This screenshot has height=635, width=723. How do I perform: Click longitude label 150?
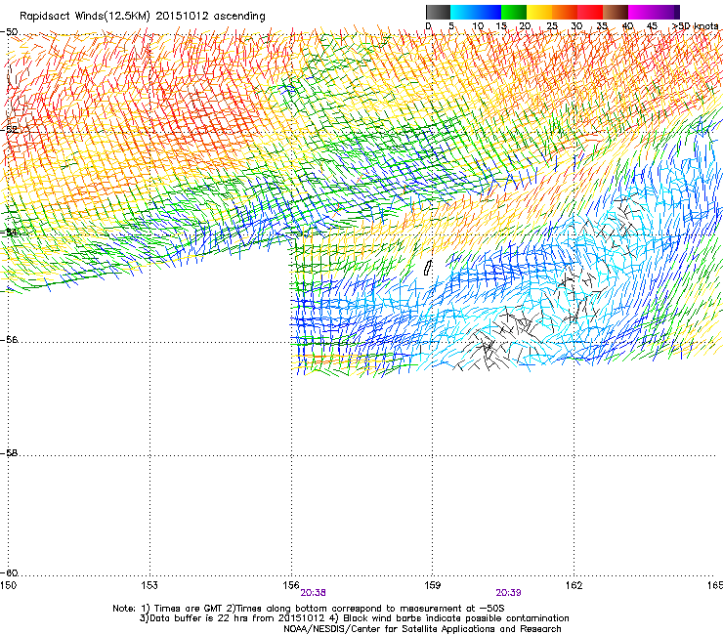click(x=8, y=585)
